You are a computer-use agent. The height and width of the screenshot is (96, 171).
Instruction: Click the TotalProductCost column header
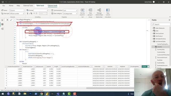pos(28,66)
